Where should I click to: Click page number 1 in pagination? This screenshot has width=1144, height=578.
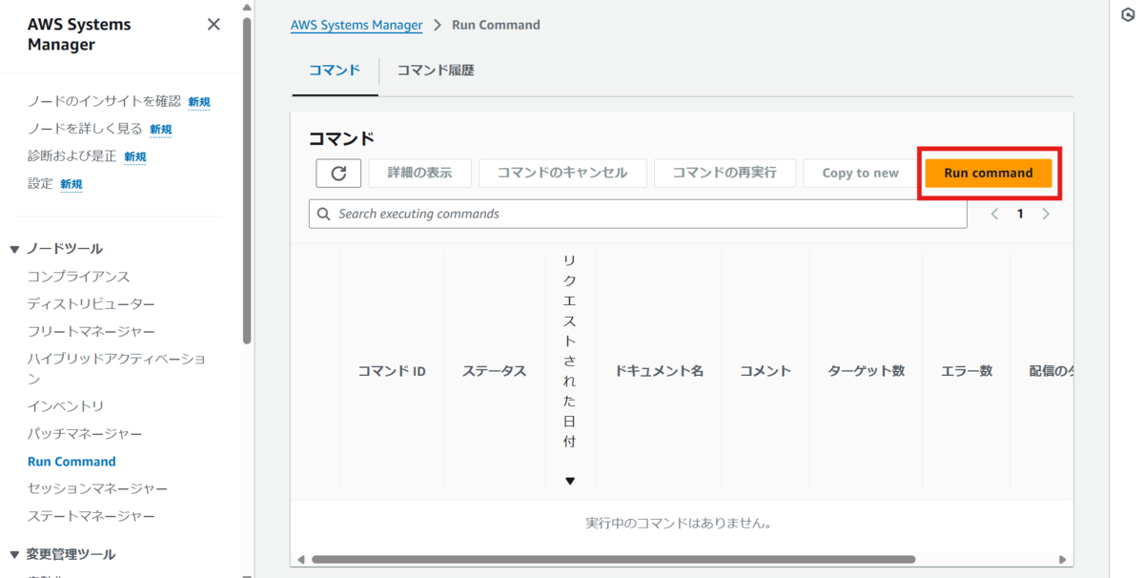(1020, 214)
